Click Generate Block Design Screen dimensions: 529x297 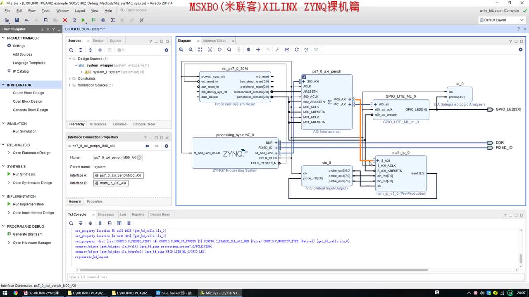[x=30, y=110]
